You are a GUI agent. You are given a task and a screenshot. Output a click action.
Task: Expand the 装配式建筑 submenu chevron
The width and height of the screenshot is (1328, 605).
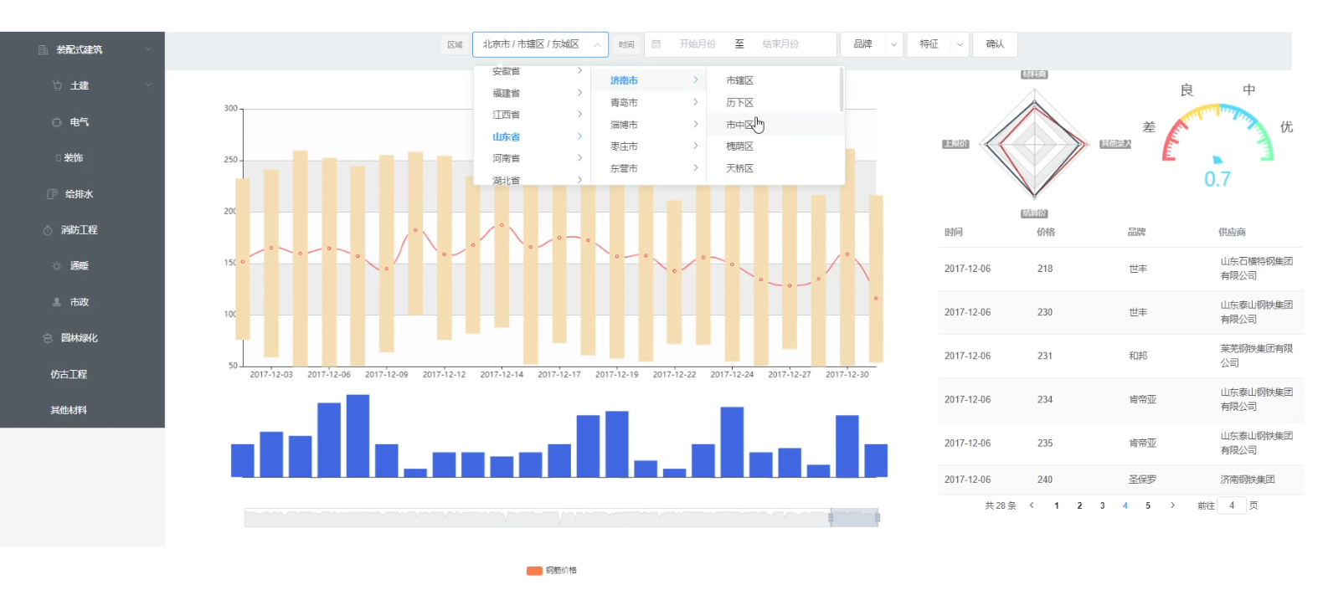click(148, 49)
